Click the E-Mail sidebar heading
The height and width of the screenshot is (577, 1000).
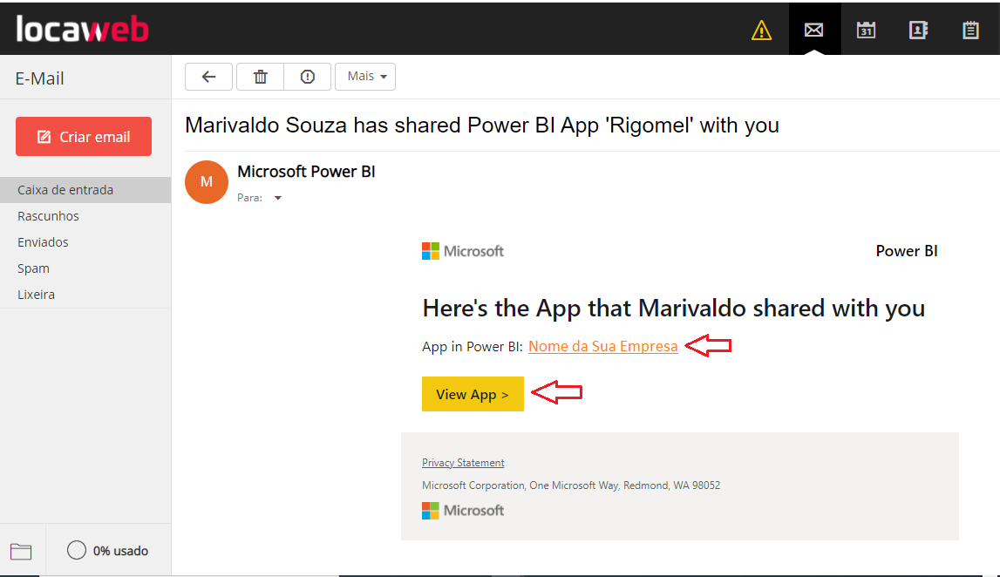39,78
